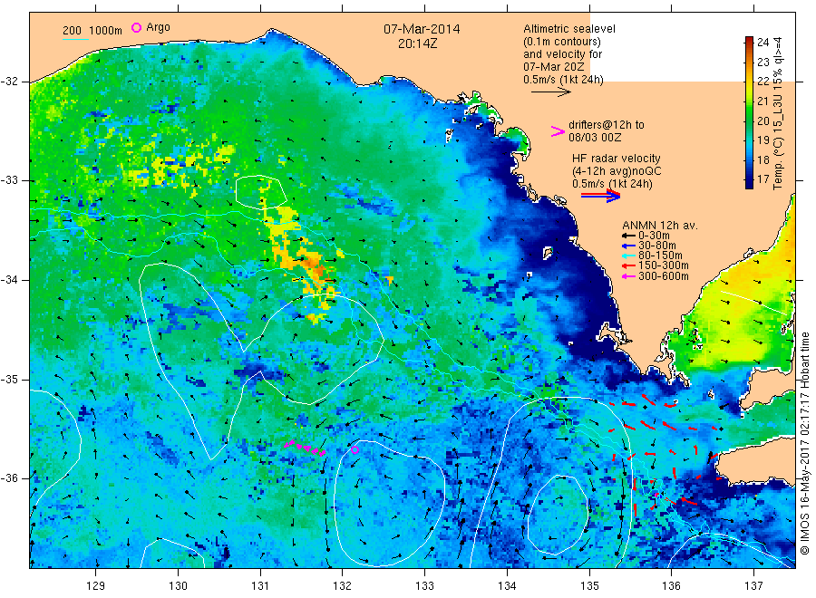
Task: Click the 24 degree colorbar label
Action: (x=763, y=42)
